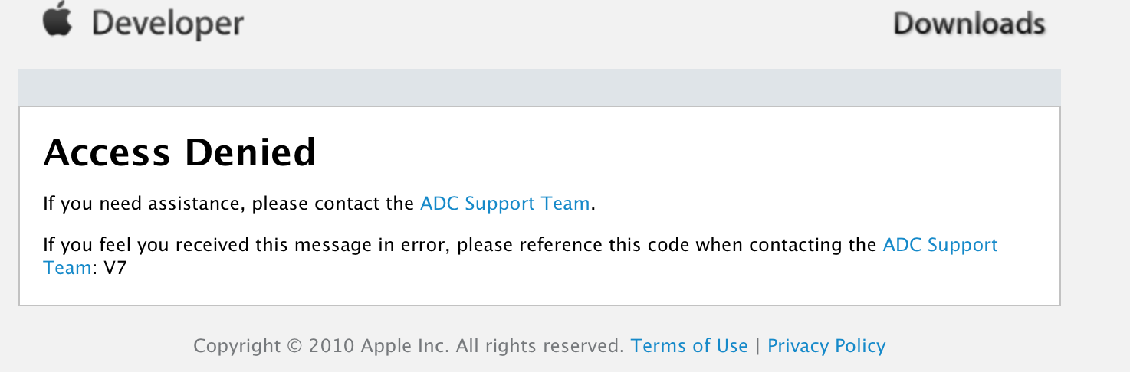The image size is (1130, 372).
Task: Click ADC Support link after 'contacting the'
Action: click(941, 245)
